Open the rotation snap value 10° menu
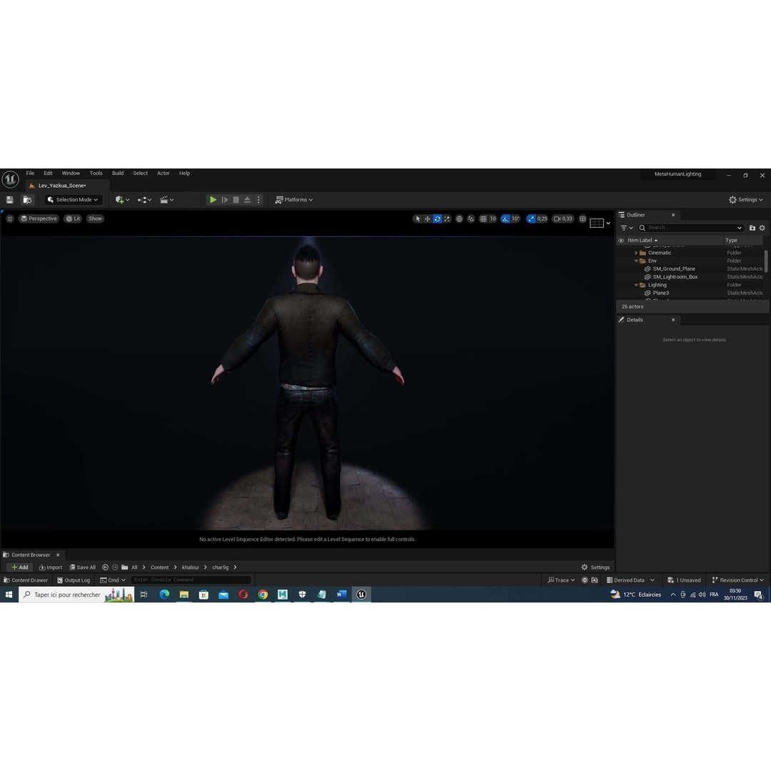 515,219
